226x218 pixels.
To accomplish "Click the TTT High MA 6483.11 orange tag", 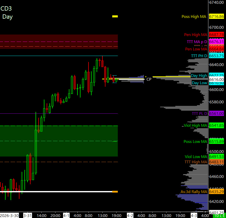I will pos(216,162).
